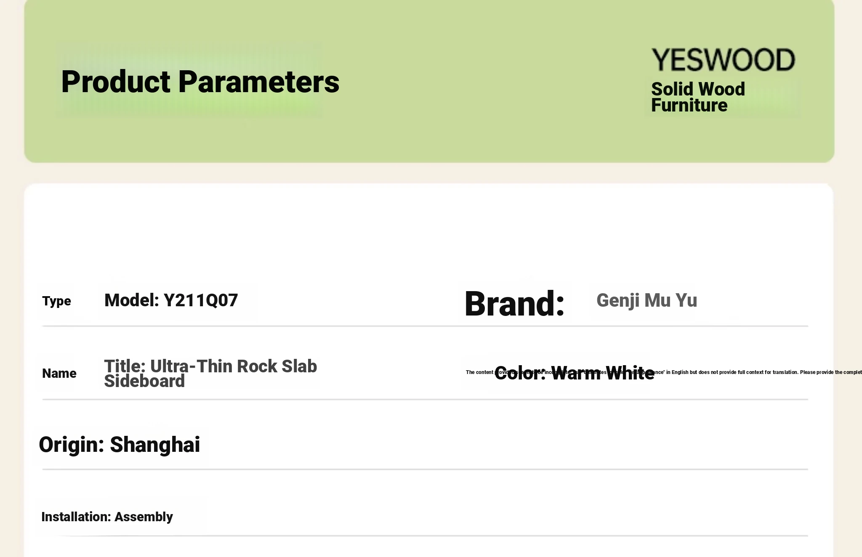Click the word Sideboard in the title

pos(144,381)
